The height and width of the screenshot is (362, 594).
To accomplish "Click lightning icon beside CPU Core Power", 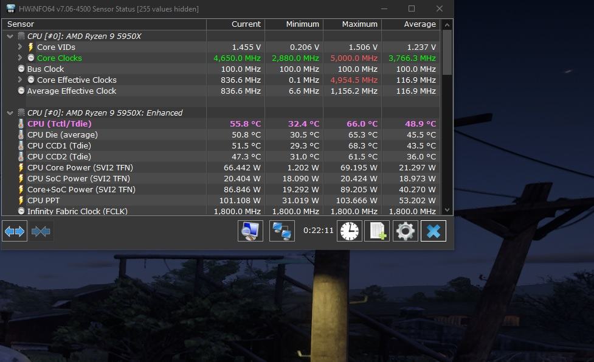I will (21, 167).
